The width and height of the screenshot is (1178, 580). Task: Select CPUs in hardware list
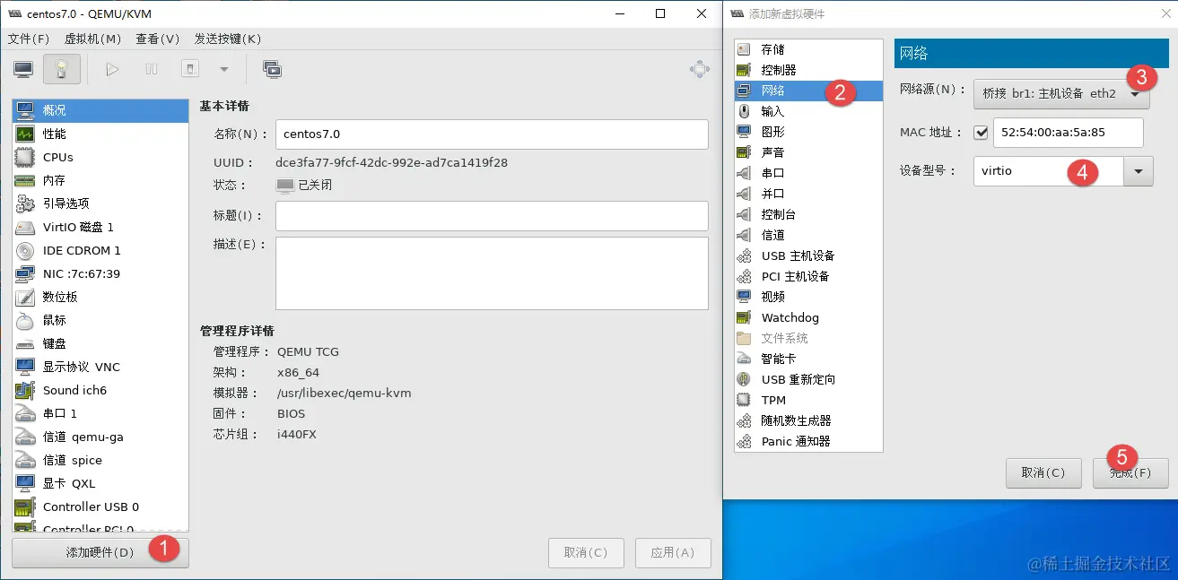(x=100, y=157)
